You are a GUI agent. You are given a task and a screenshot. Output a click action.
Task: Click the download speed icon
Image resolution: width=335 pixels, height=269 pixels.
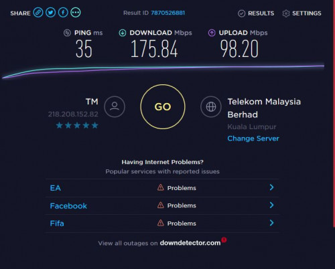point(123,33)
